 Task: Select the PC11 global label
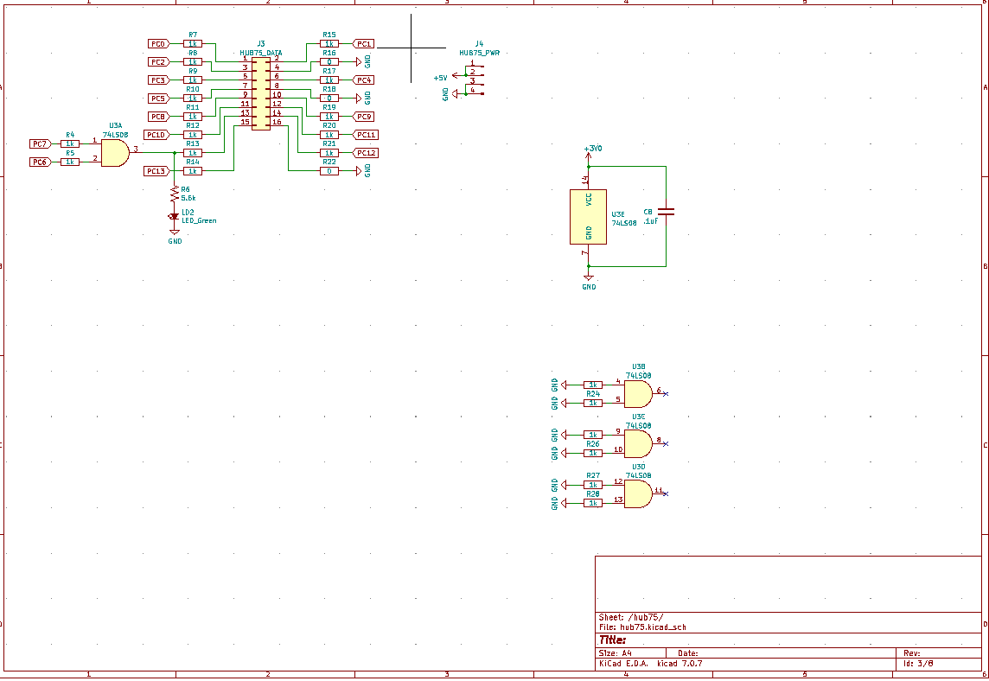pyautogui.click(x=365, y=135)
